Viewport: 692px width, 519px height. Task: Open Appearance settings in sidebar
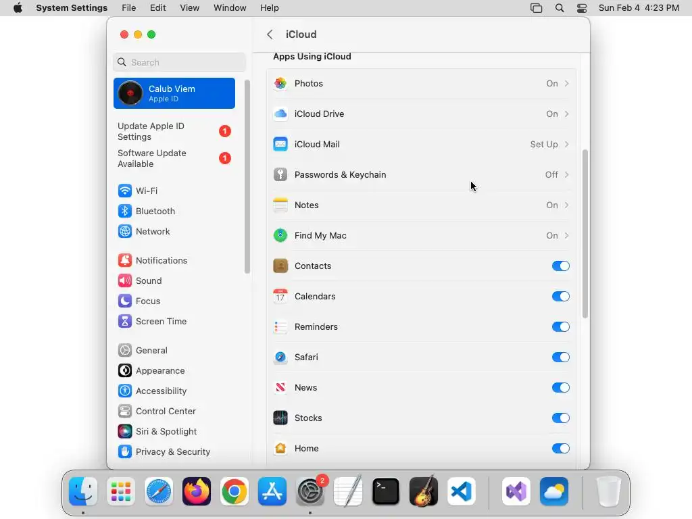click(174, 371)
